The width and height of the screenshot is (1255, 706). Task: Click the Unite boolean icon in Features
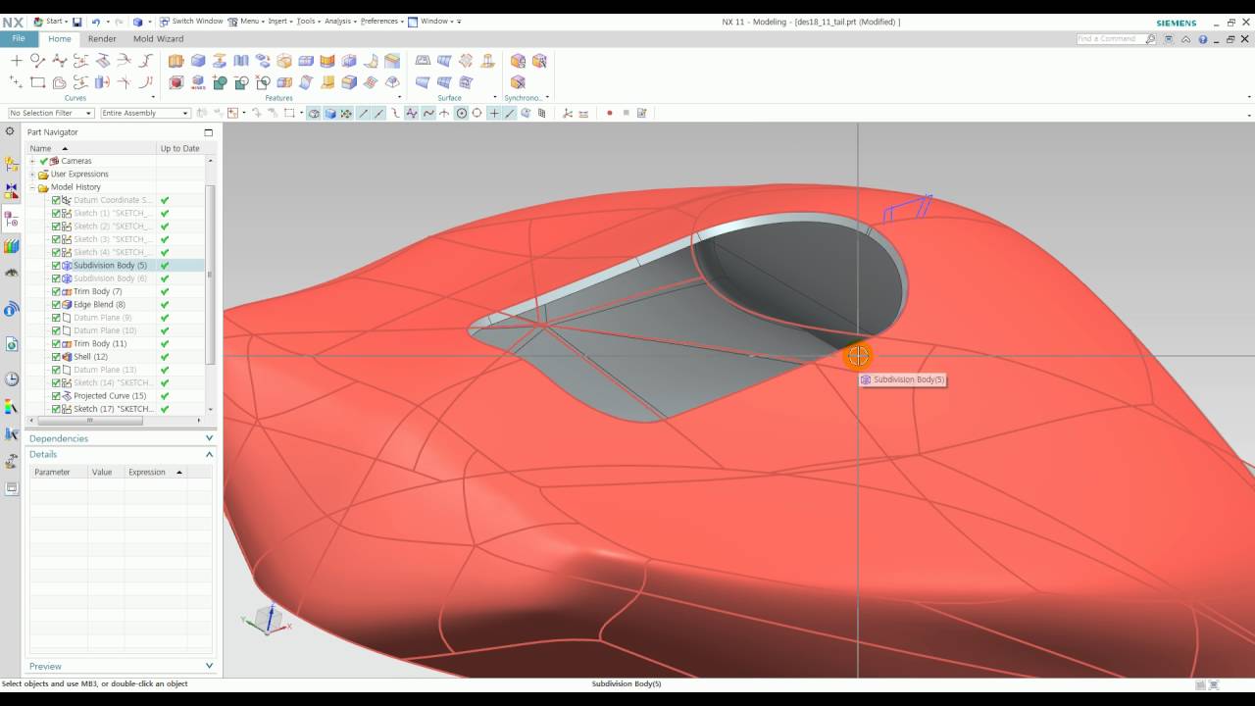point(220,82)
